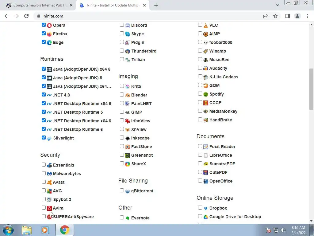Open Chrome from the taskbar
This screenshot has height=236, width=314.
[x=64, y=230]
